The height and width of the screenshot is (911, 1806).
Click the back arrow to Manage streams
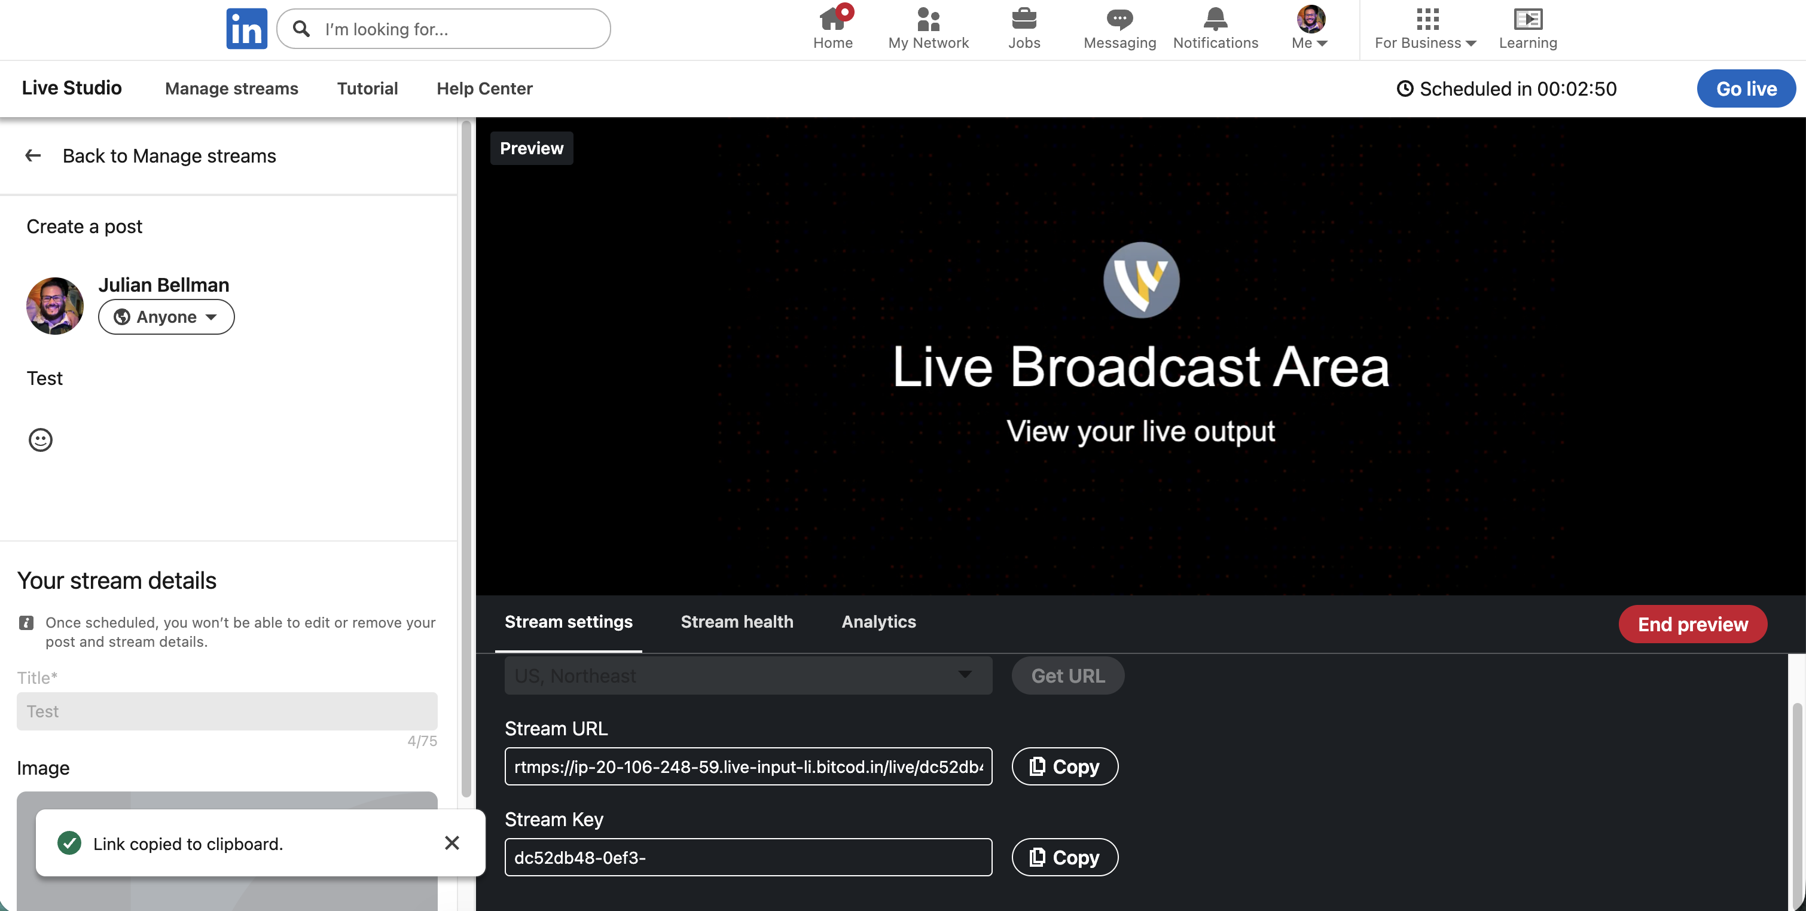(x=33, y=155)
